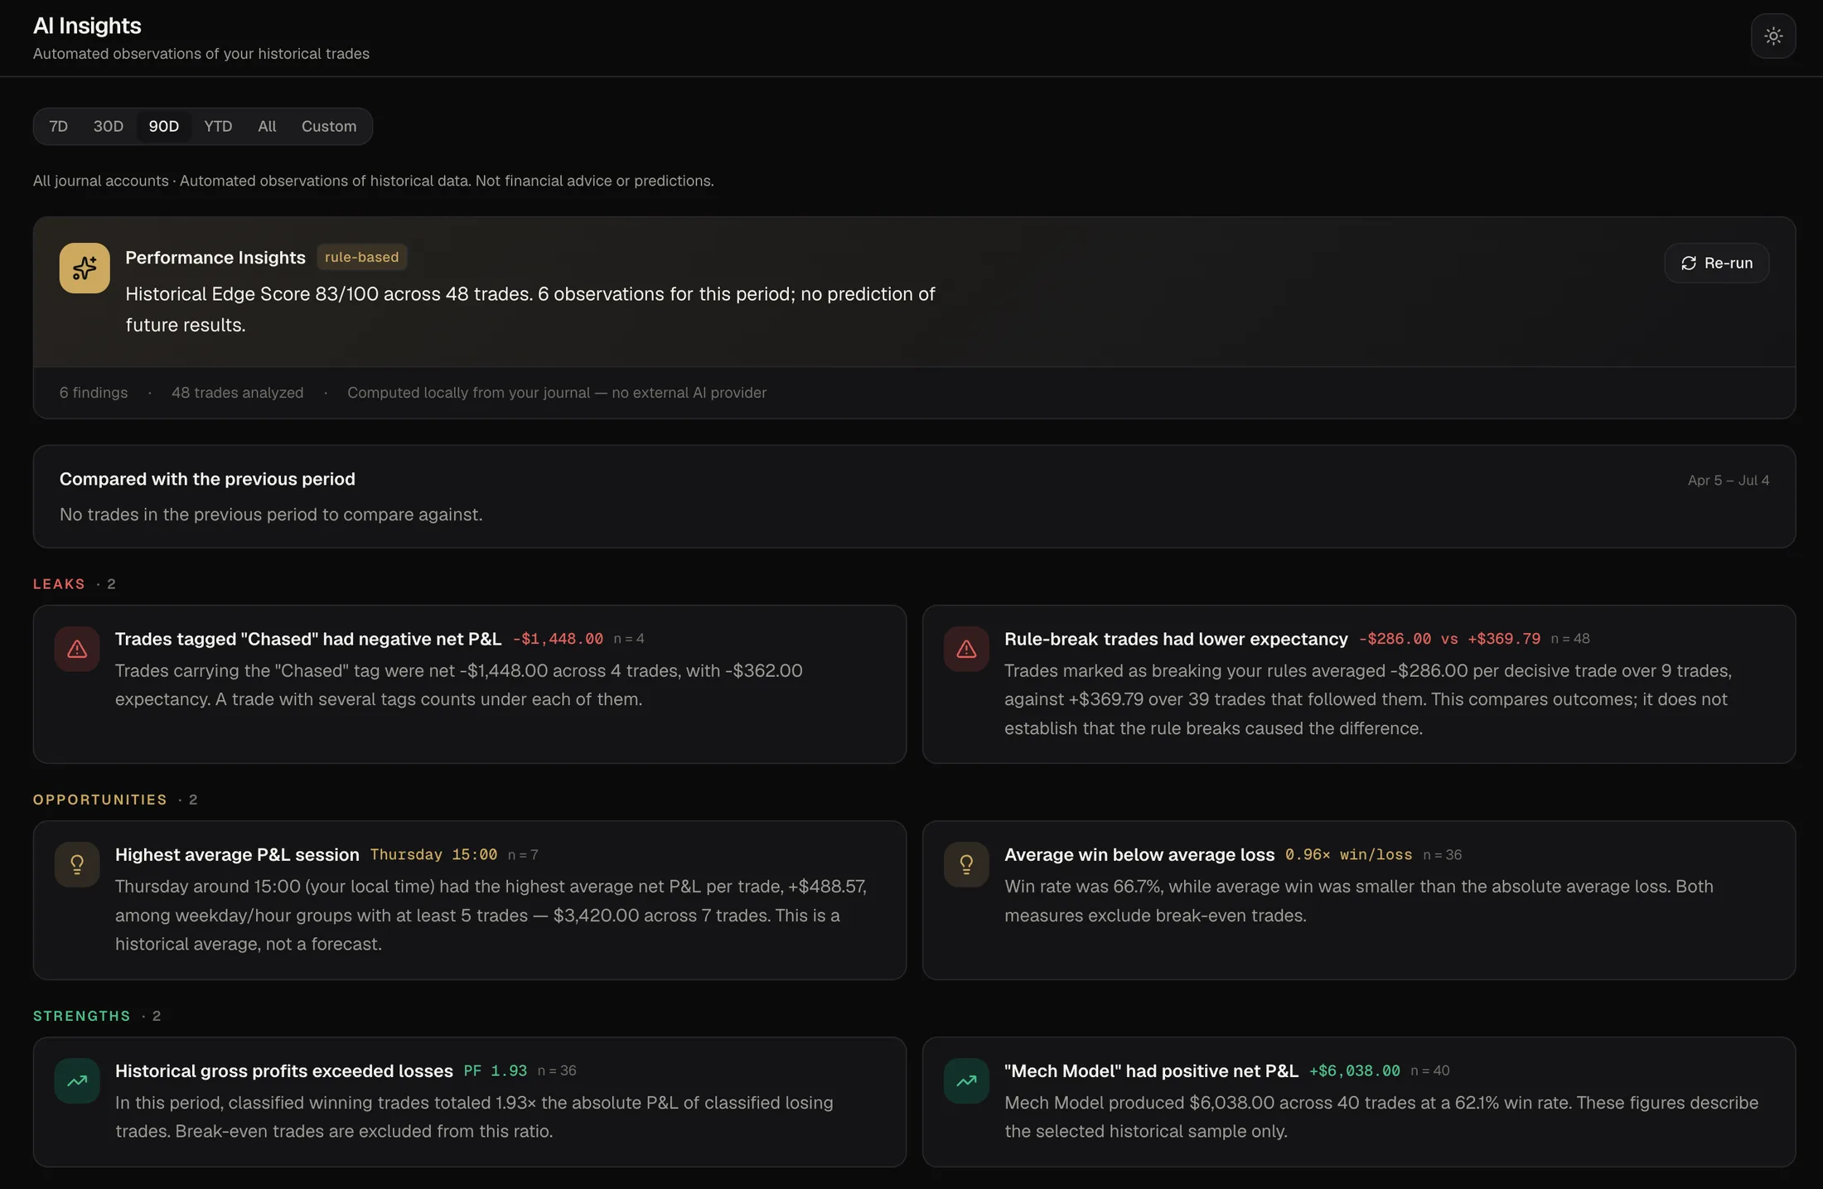Image resolution: width=1823 pixels, height=1189 pixels.
Task: Click the +$6,038.00 value
Action: coord(1354,1071)
